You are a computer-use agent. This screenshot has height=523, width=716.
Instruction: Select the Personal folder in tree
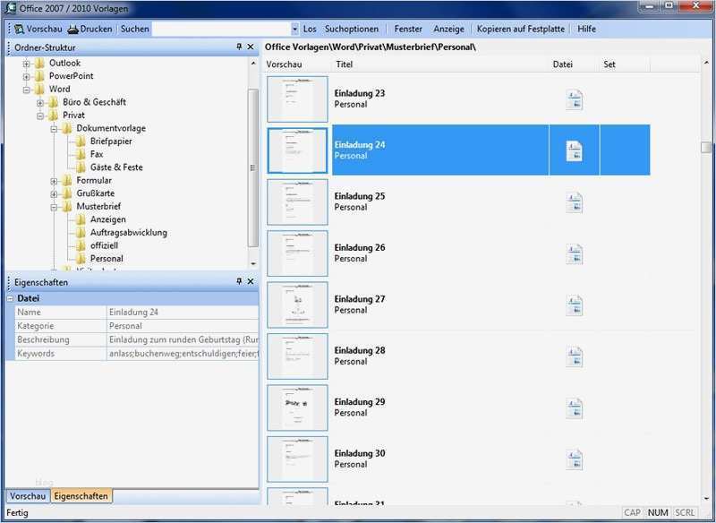tap(107, 259)
